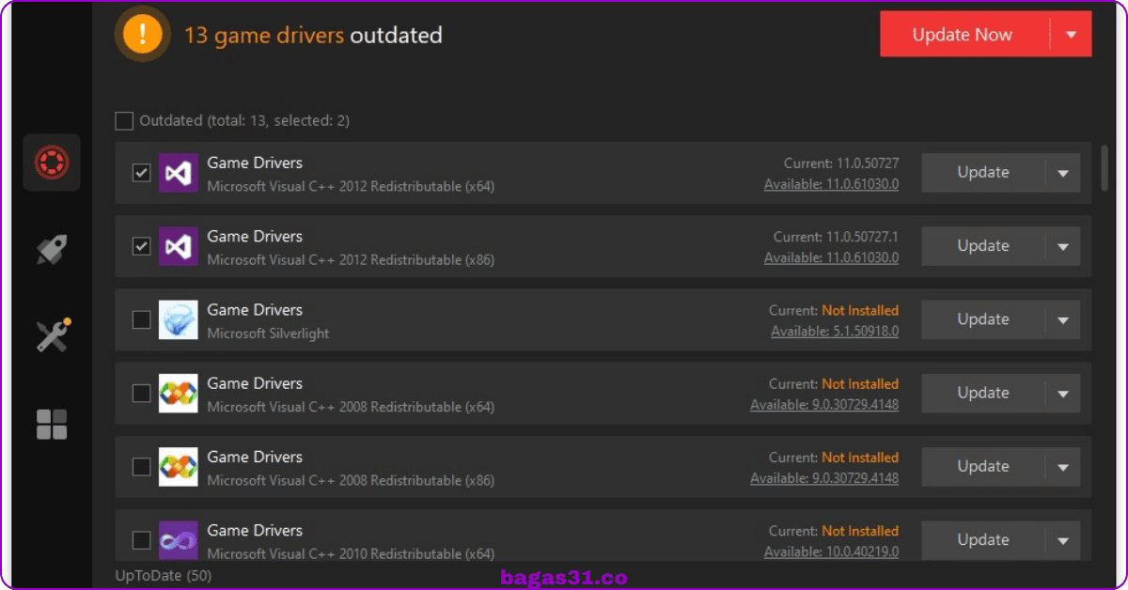Screen dimensions: 1128x590
Task: Click the orange exclamation warning icon
Action: [142, 35]
